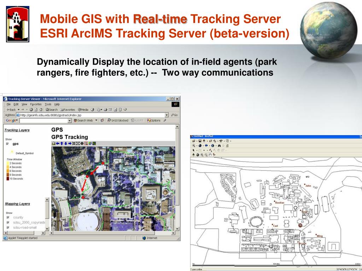Screen dimensions: 362x271
Task: Click the Help question icon in ArcPad toolbar
Action: point(227,141)
